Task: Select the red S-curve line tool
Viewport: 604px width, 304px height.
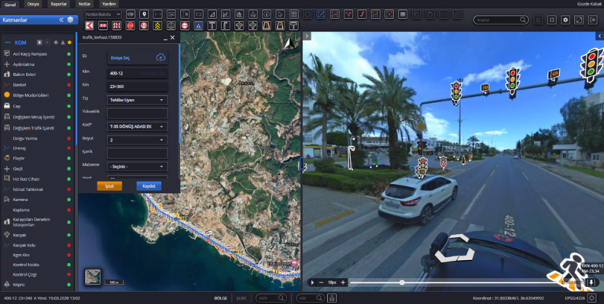Action: click(362, 15)
